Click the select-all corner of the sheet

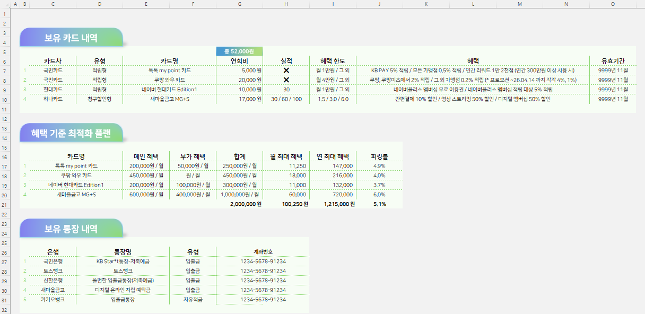[5, 5]
